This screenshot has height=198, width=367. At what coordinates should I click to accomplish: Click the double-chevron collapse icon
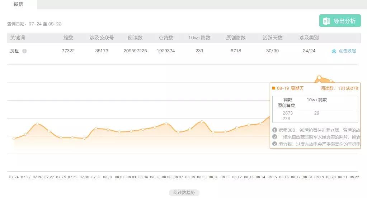click(x=334, y=51)
